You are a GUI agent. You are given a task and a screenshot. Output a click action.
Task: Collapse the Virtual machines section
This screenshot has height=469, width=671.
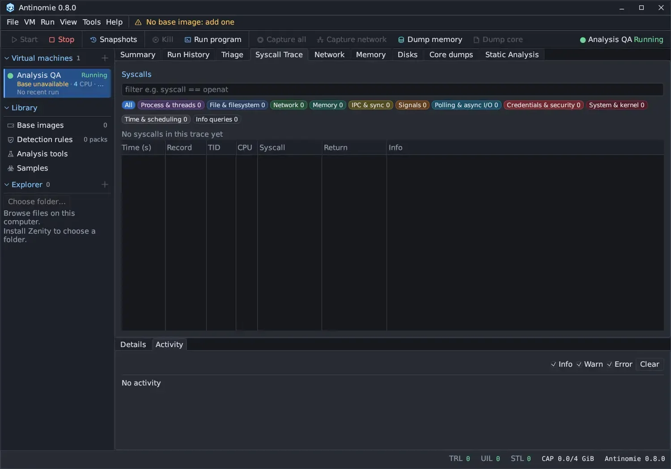[x=7, y=58]
